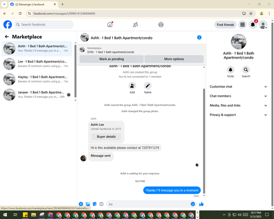This screenshot has height=219, width=274.
Task: Click the chat messages scrollbar
Action: 204,141
